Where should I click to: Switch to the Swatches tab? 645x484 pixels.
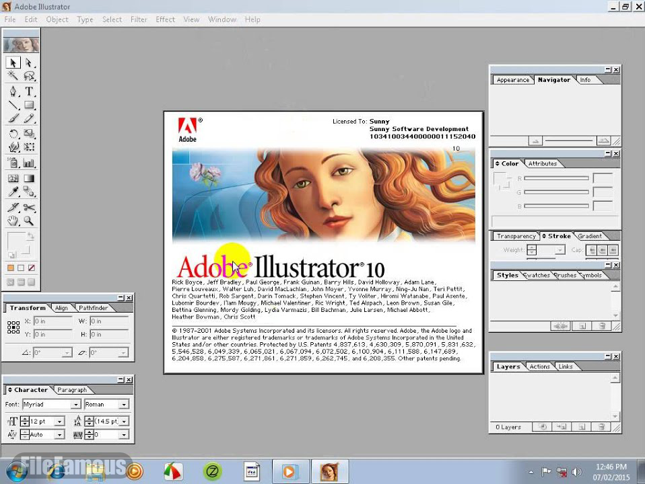pyautogui.click(x=538, y=276)
